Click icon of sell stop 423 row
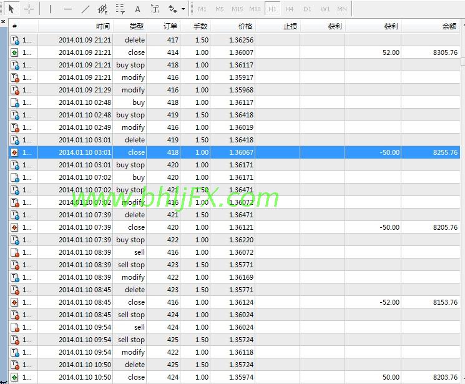 tap(14, 265)
